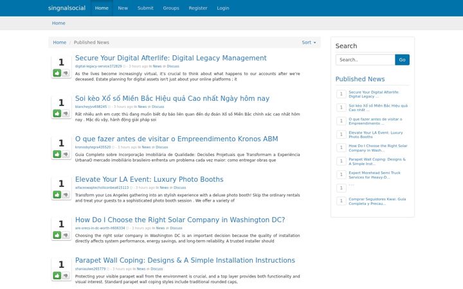The height and width of the screenshot is (289, 463).
Task: Open sidebar link Elevate Your LA Event
Action: (x=376, y=134)
